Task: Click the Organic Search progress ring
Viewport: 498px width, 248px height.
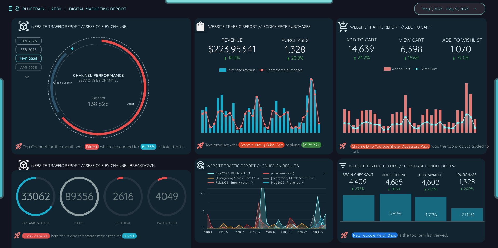Action: 36,196
